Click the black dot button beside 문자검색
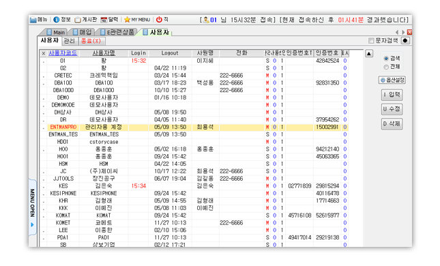This screenshot has height=266, width=440. [405, 41]
